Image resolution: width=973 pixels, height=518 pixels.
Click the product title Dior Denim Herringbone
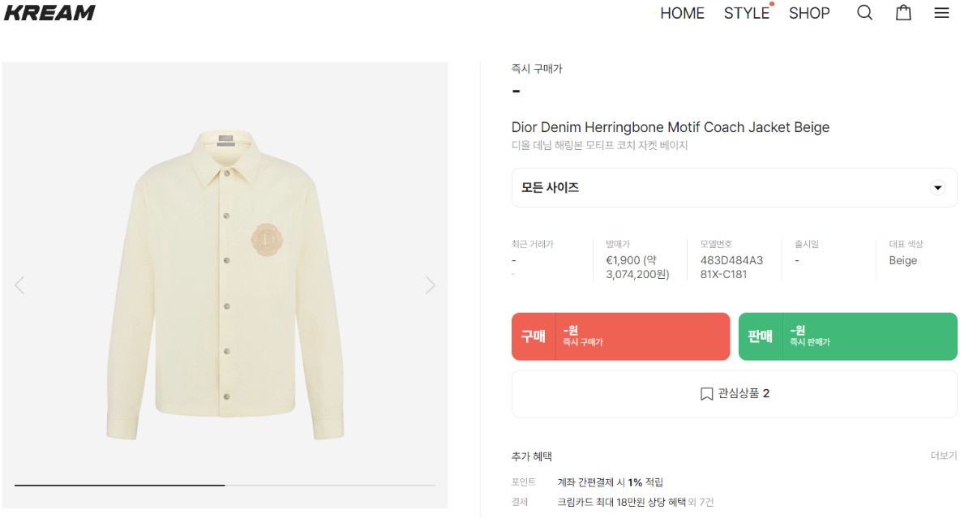670,127
